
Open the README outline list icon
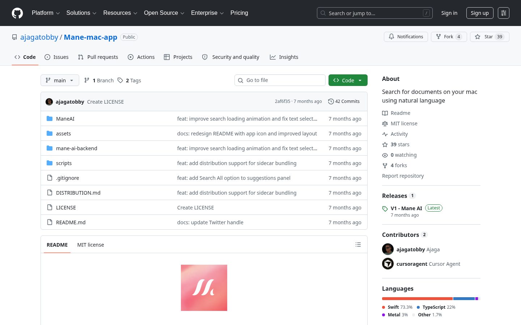(358, 244)
